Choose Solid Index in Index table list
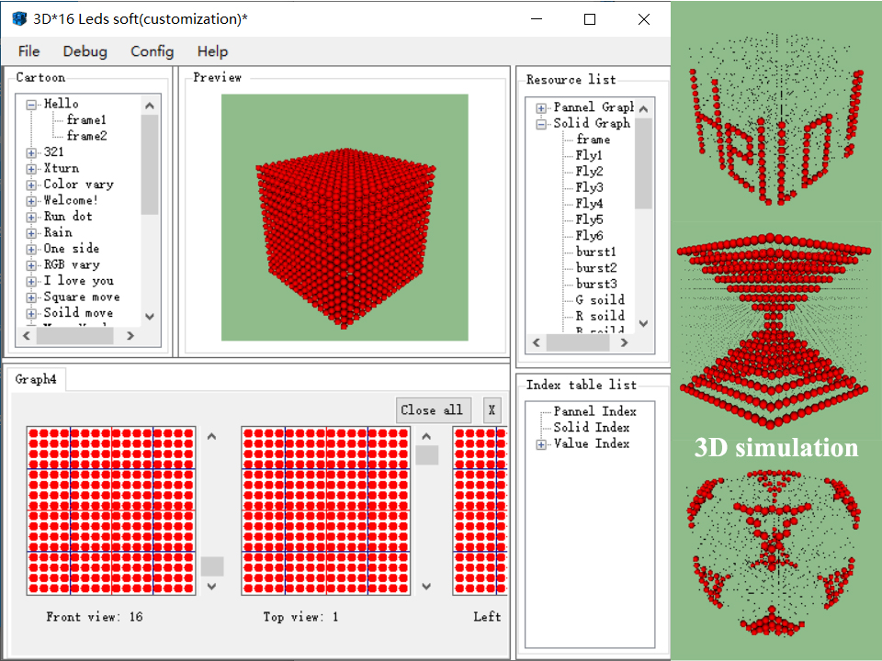Screen dimensions: 882x661 pyautogui.click(x=591, y=428)
